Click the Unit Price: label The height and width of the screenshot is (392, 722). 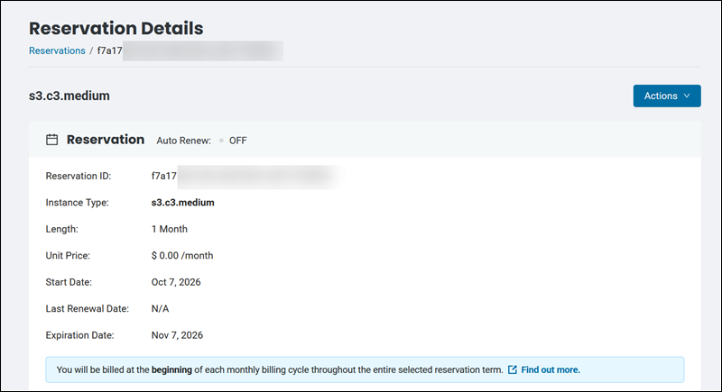68,256
